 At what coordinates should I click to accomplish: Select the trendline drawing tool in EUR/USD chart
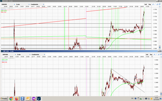point(155,4)
